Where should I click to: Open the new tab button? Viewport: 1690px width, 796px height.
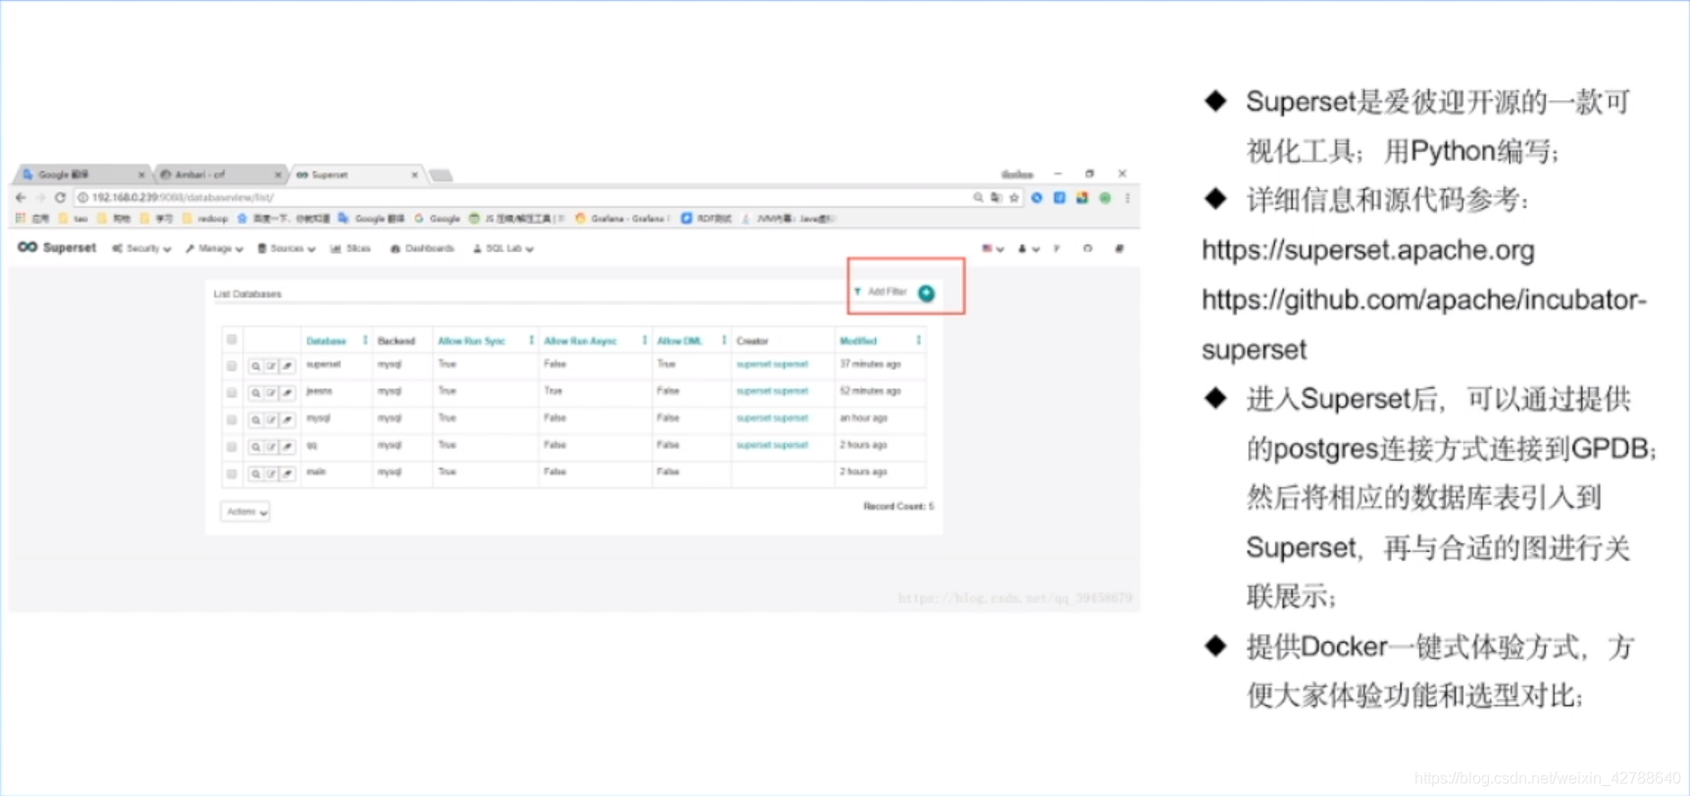pos(441,175)
